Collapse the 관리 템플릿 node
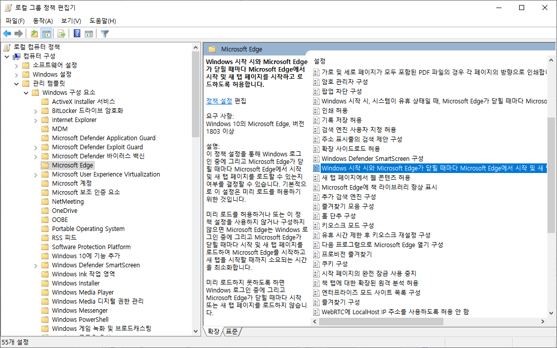Viewport: 557px width, 348px height. [x=16, y=83]
